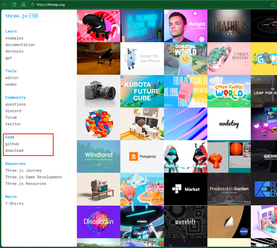277x248 pixels.
Task: Open the Coastal World thumbnail
Action: pyautogui.click(x=185, y=59)
